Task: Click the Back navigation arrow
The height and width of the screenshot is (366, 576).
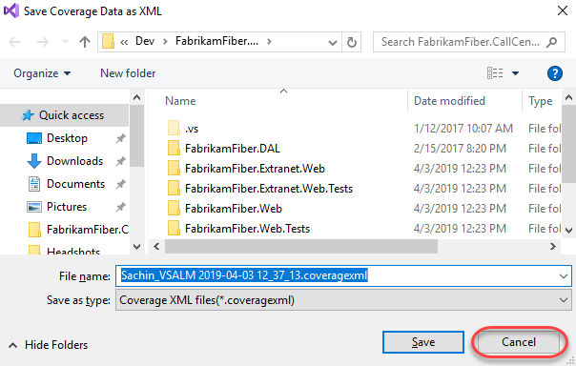Action: click(14, 42)
